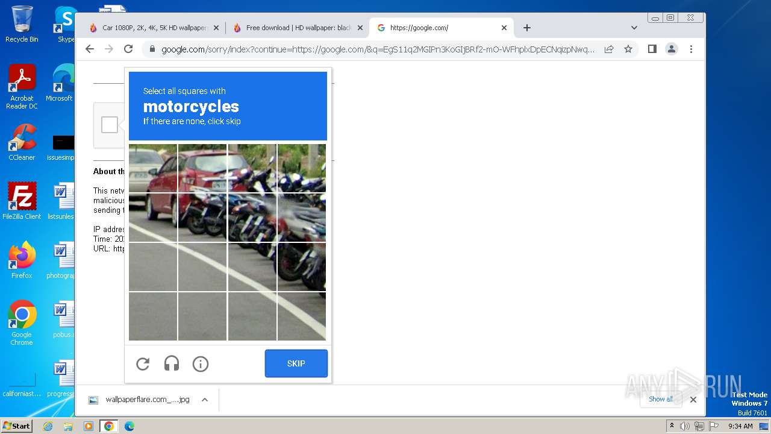Close the google.com tab
The image size is (771, 434).
click(x=504, y=28)
